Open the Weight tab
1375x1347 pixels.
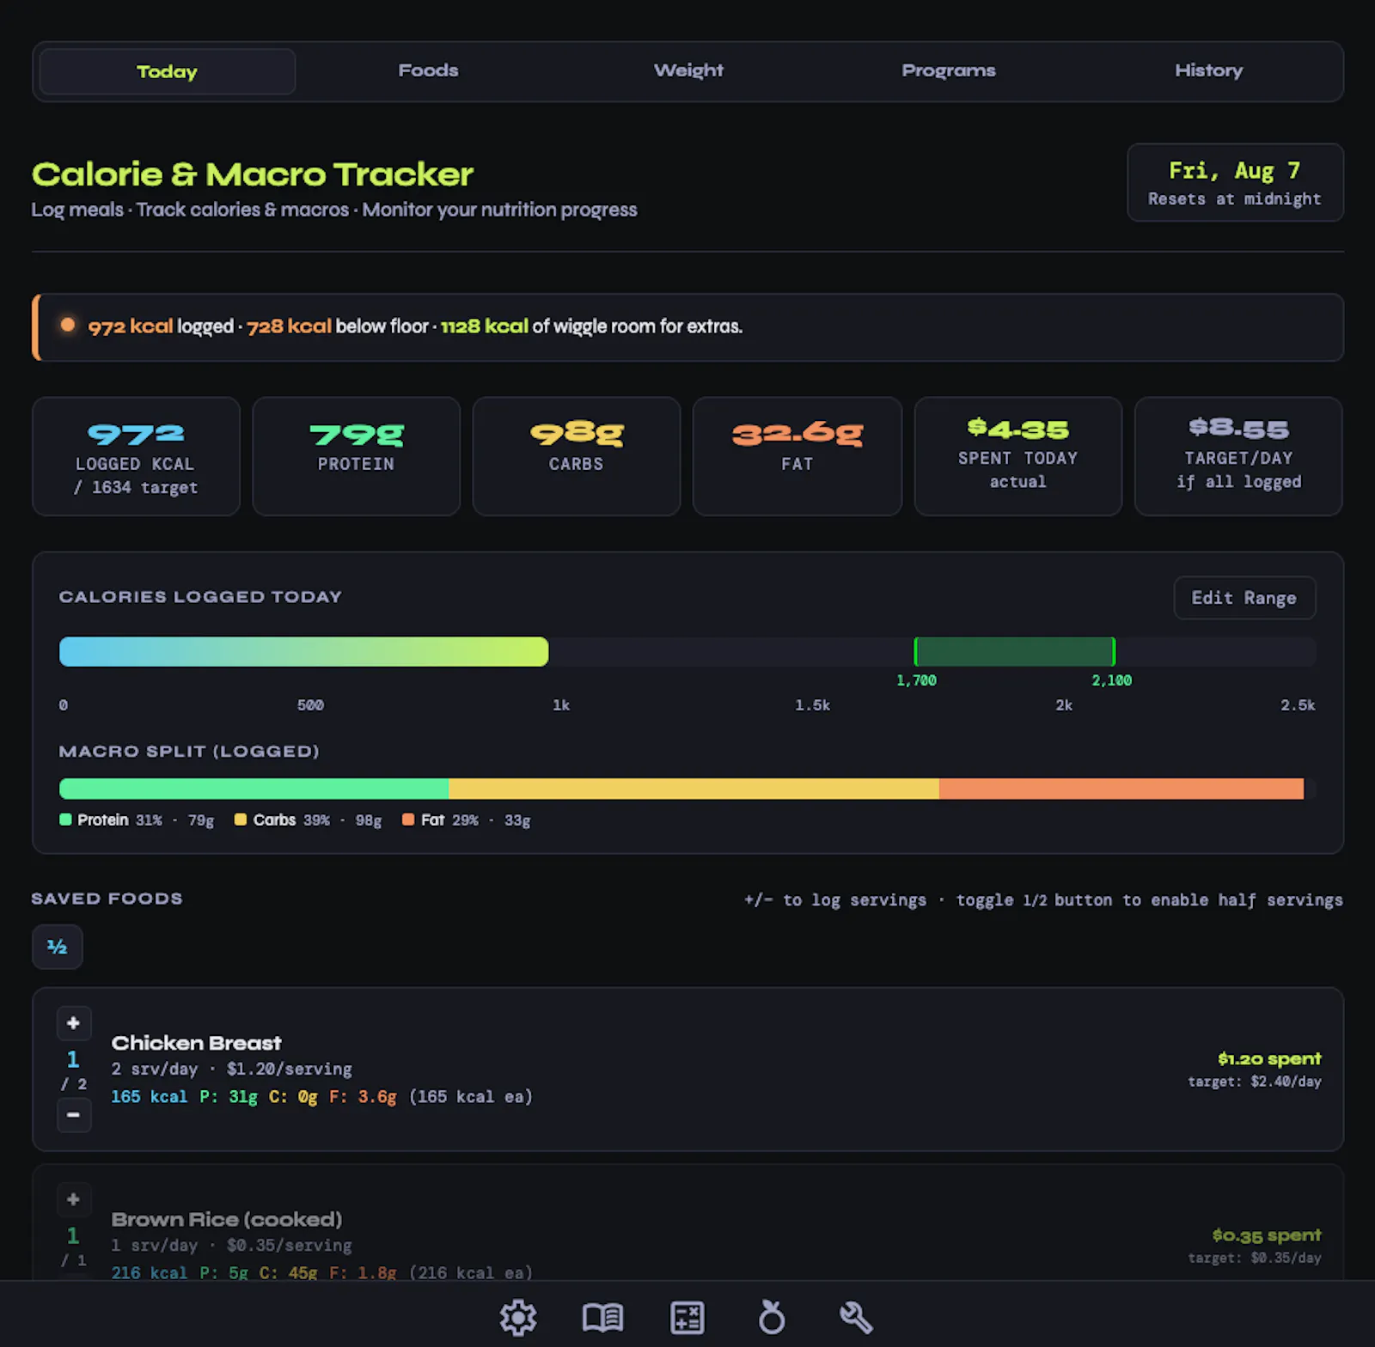[688, 71]
